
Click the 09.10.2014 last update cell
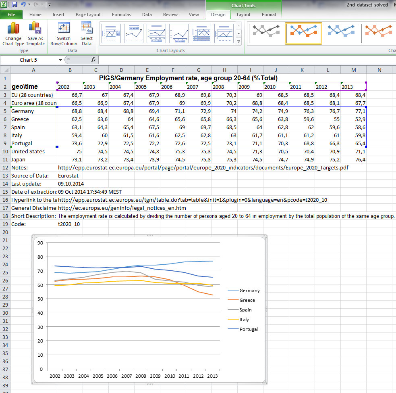point(71,184)
